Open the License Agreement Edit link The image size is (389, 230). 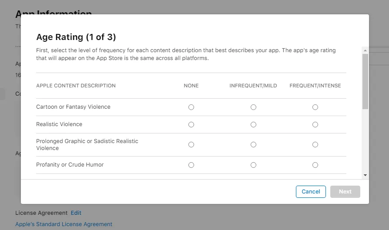coord(76,213)
